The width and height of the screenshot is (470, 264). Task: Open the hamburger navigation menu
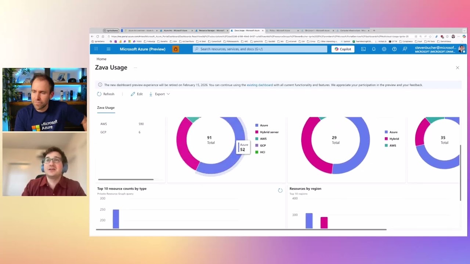pos(108,49)
